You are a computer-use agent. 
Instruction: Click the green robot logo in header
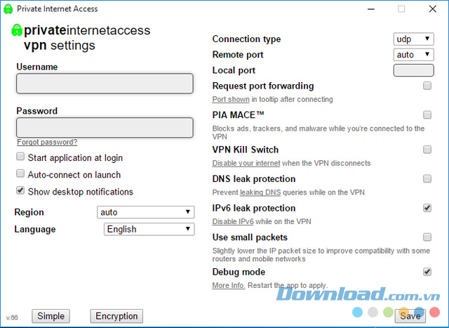click(17, 31)
